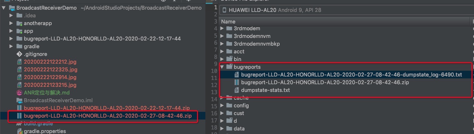Click the app module folder icon
This screenshot has width=474, height=134.
click(x=19, y=31)
